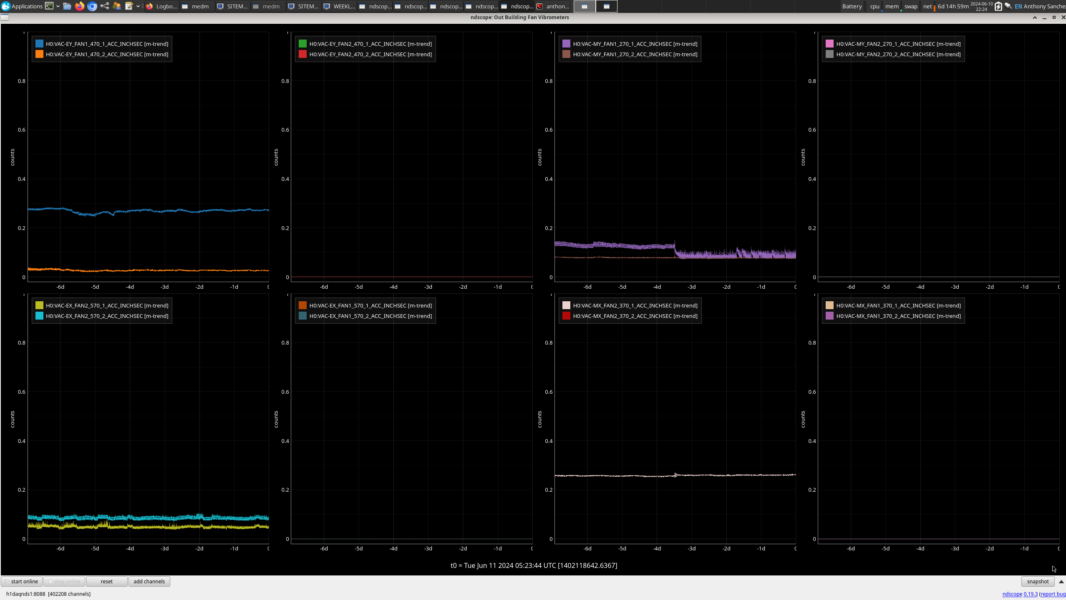Open the report bug link
1066x600 pixels.
point(1053,594)
